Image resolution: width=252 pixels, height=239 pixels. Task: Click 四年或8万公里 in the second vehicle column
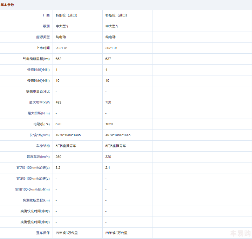[x=116, y=233]
